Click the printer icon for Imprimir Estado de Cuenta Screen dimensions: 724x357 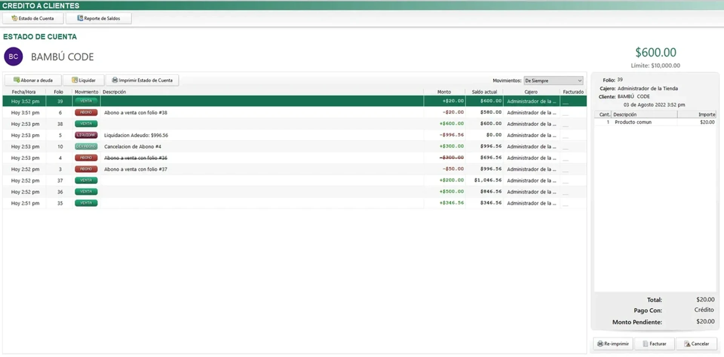[115, 80]
